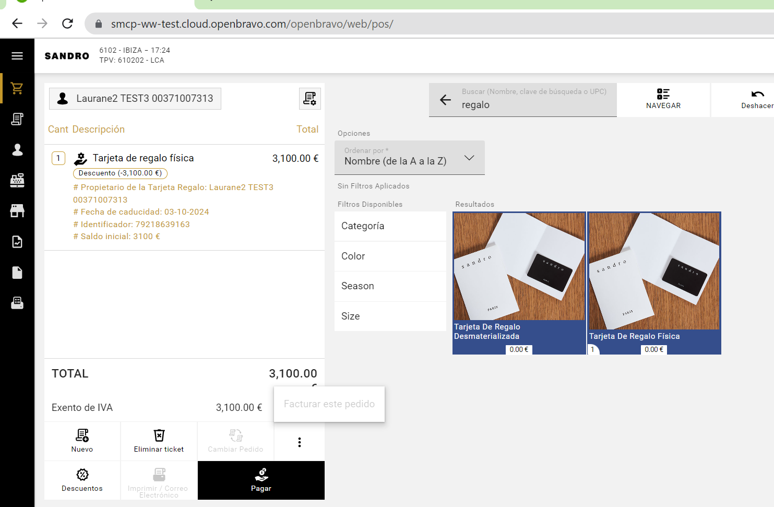Screen dimensions: 774x507
Task: Open the store sidebar icon
Action: tap(17, 211)
